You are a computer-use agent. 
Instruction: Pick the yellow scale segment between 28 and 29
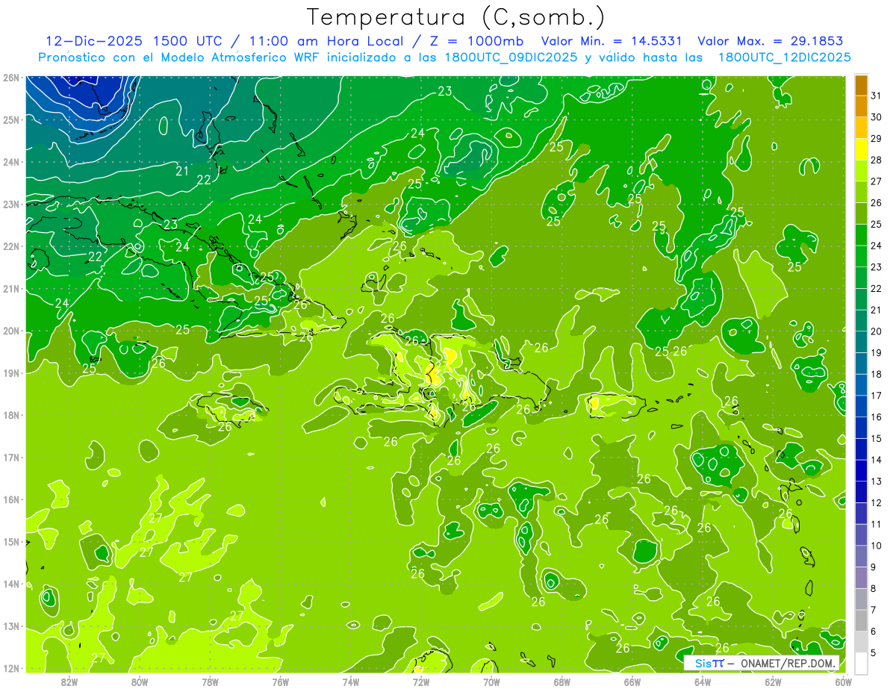[861, 149]
